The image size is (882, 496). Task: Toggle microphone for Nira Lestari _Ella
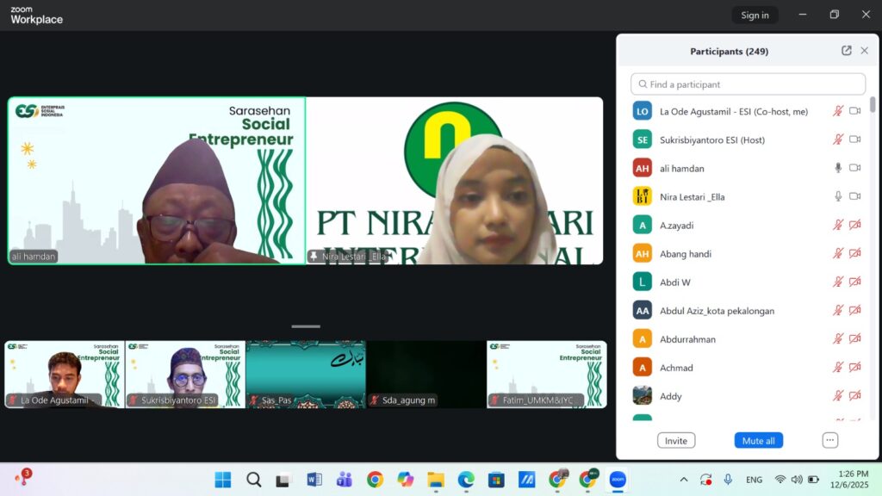(837, 196)
